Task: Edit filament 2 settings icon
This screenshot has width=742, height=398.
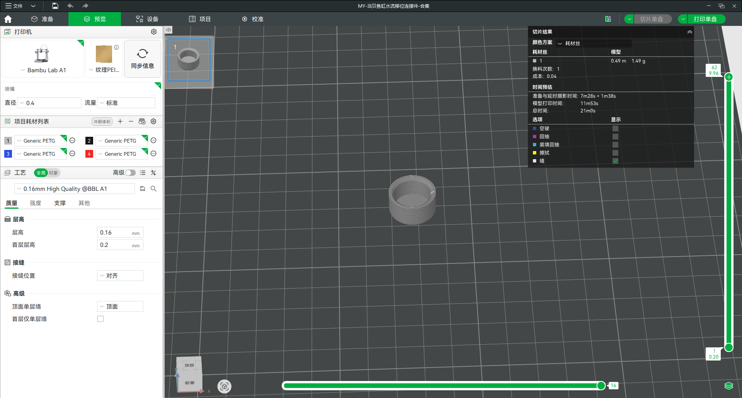Action: (x=153, y=141)
